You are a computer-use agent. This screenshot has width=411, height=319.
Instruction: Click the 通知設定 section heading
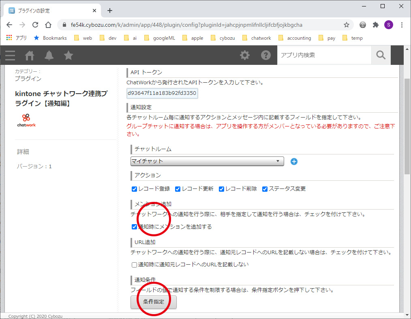coord(141,107)
